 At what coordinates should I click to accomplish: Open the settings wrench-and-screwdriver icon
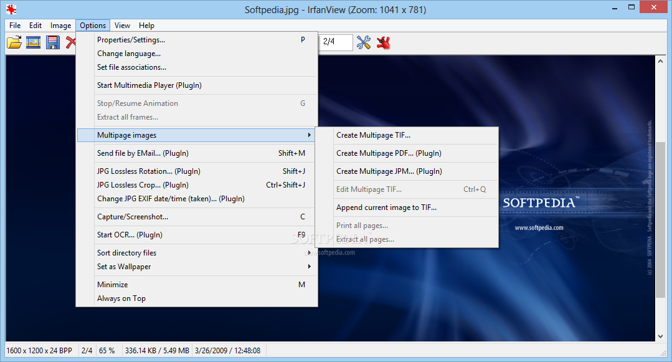click(364, 42)
